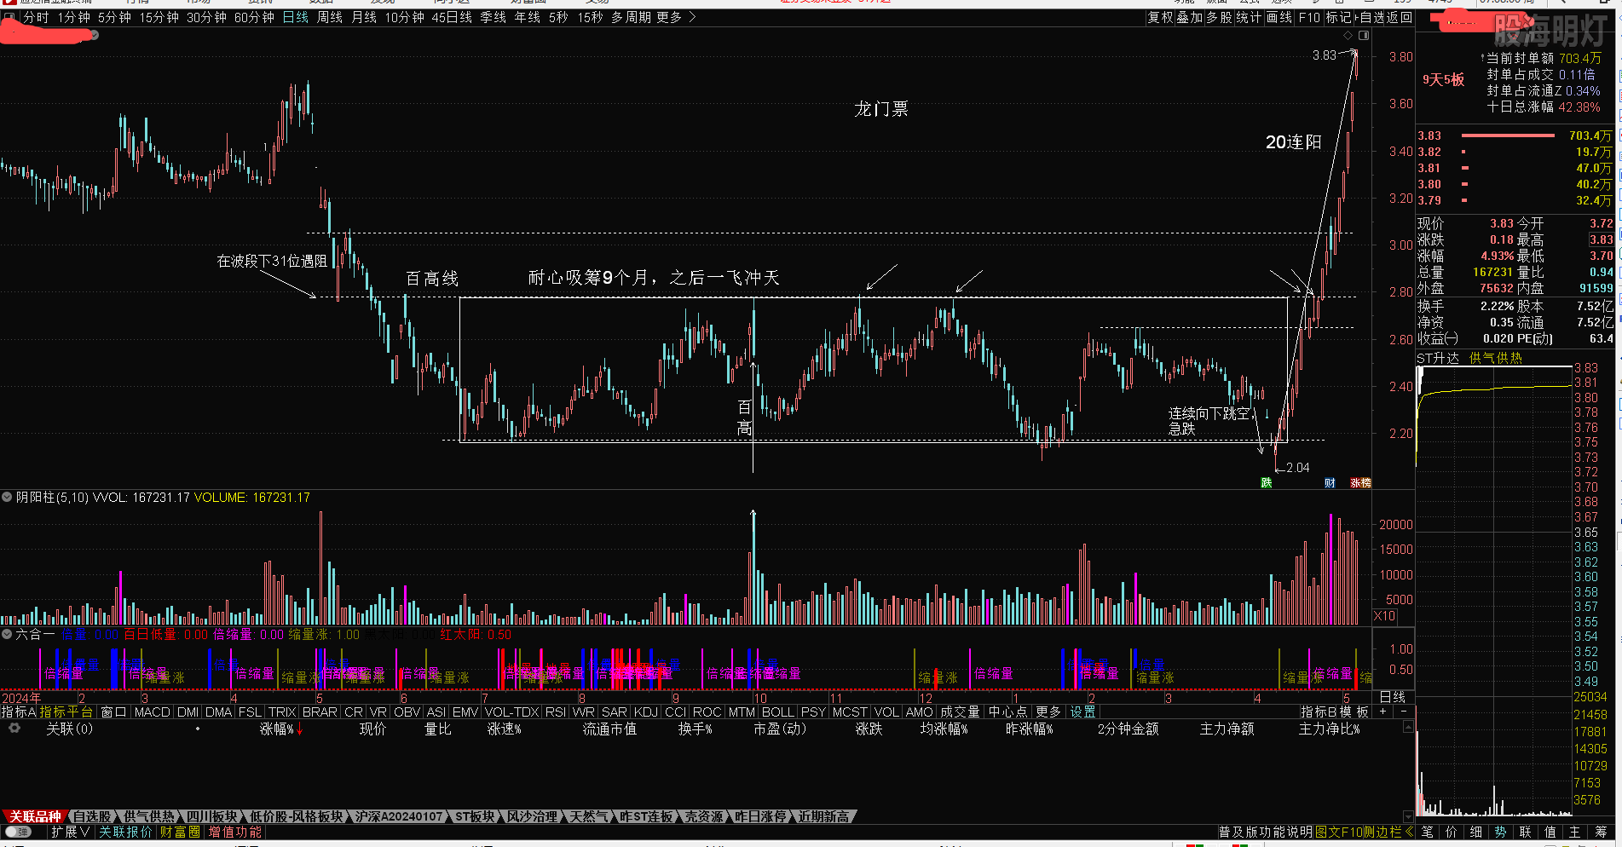Click the 增值功能 link

[x=235, y=832]
